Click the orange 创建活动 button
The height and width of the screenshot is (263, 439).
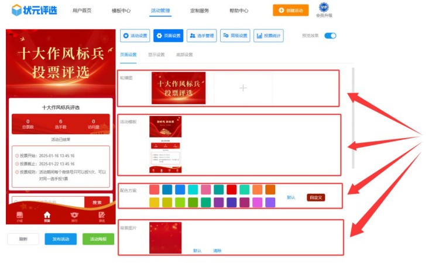pos(290,10)
